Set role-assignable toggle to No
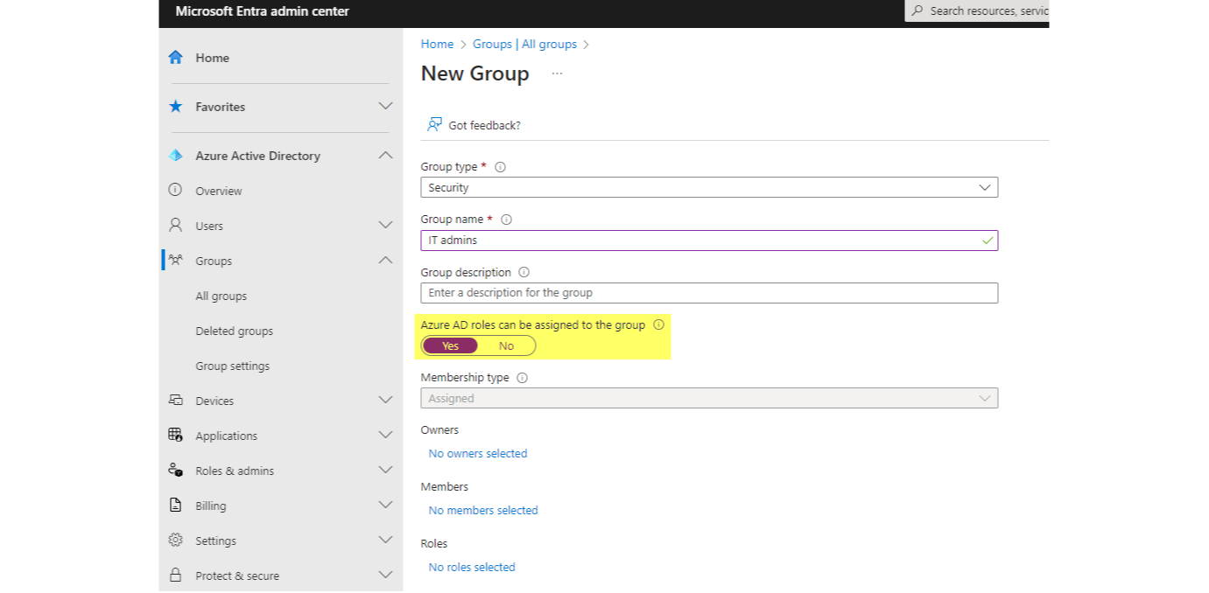The image size is (1209, 593). tap(506, 345)
